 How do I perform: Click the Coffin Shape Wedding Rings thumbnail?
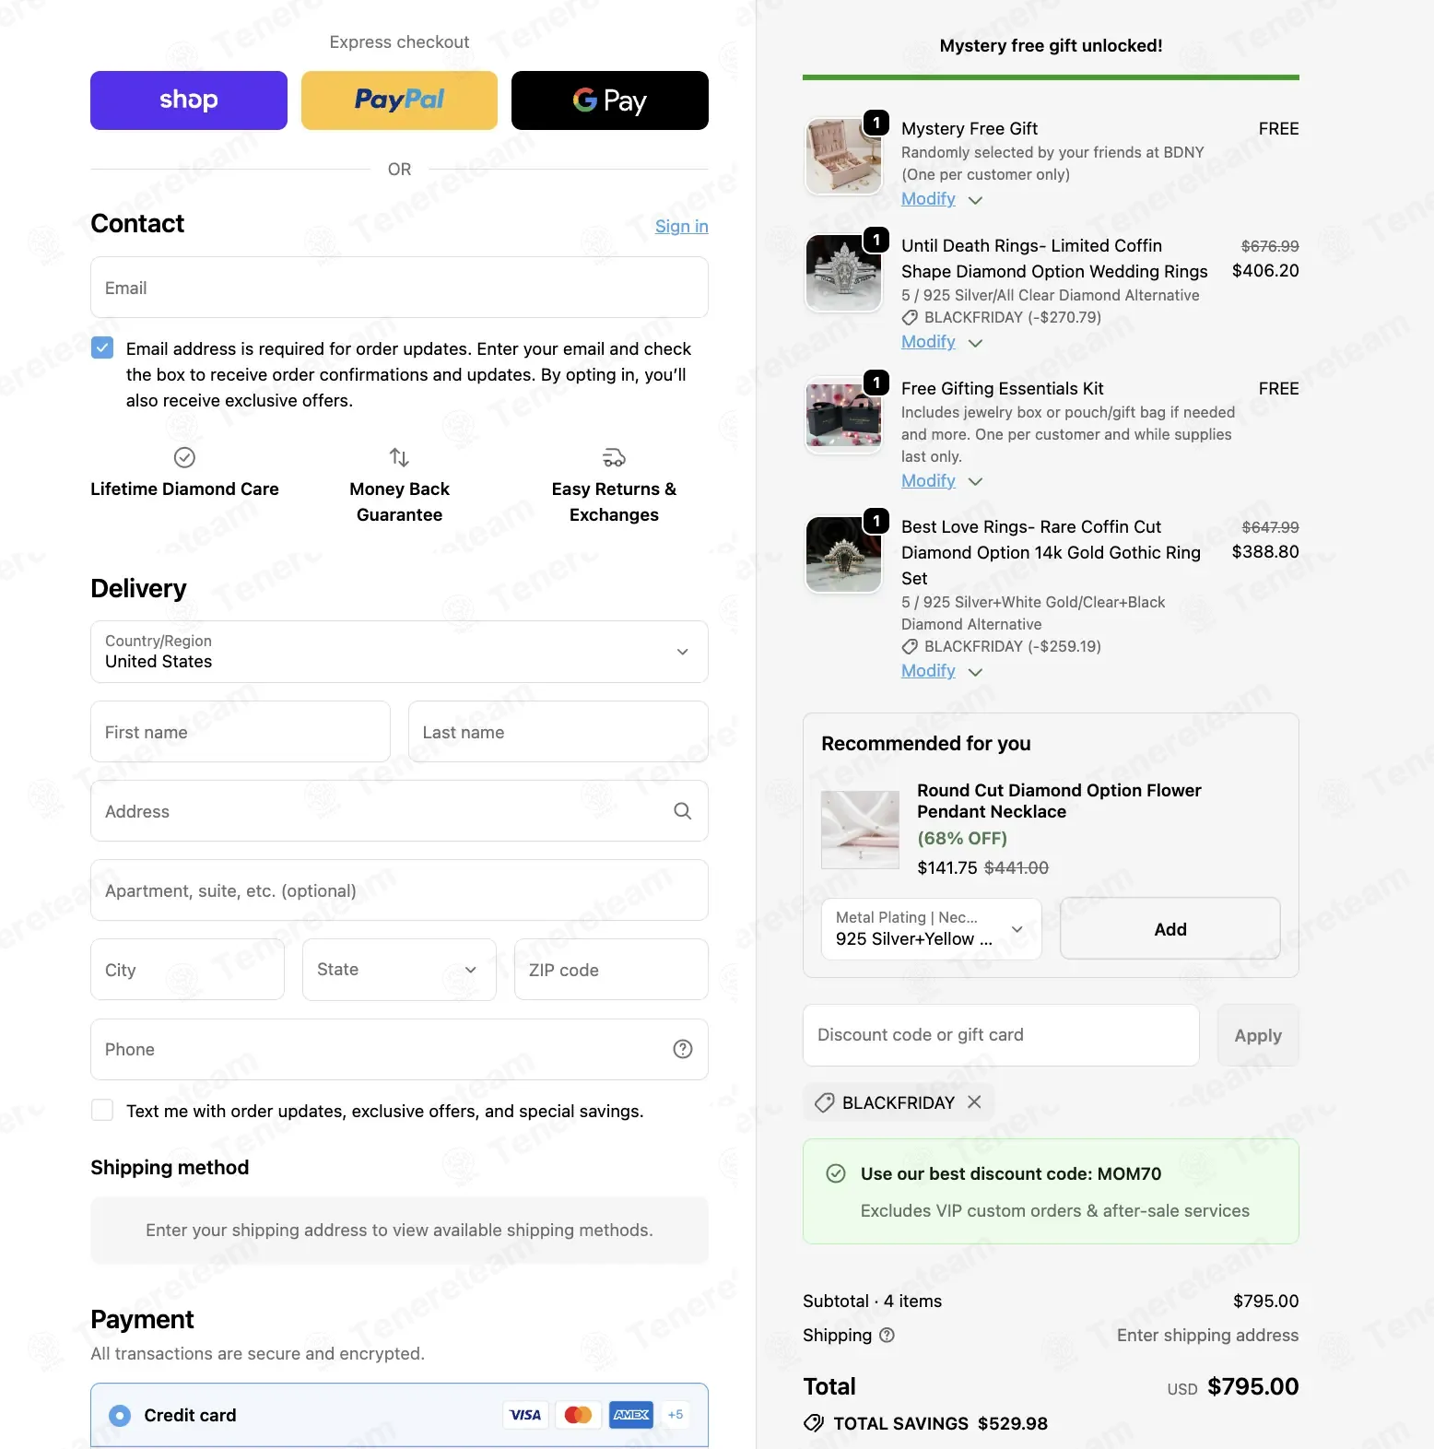coord(843,273)
